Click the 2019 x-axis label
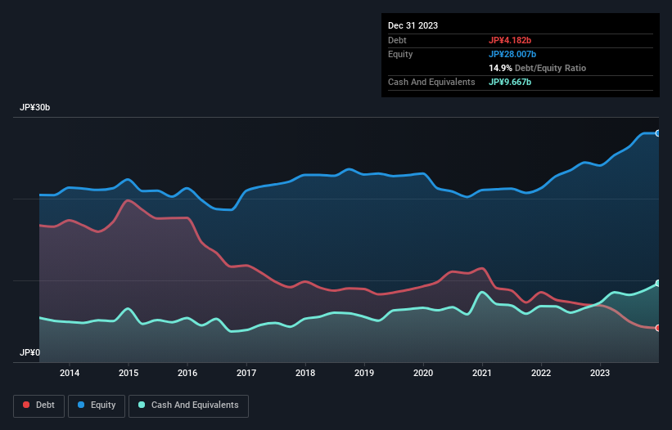Screen dimensions: 672x430 (364, 373)
